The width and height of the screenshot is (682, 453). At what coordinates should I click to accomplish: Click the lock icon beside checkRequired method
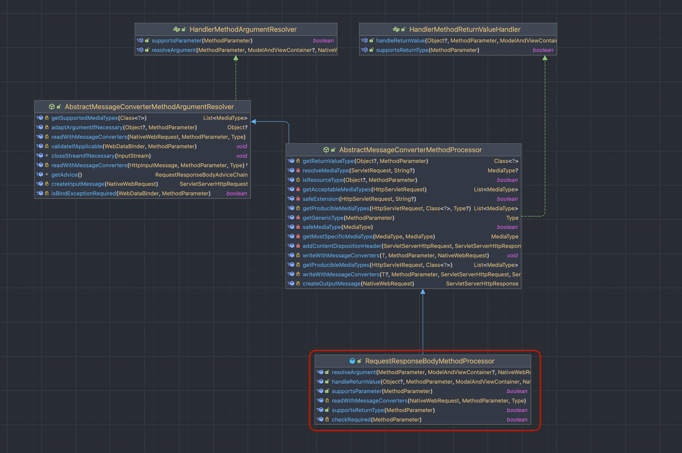coord(327,419)
